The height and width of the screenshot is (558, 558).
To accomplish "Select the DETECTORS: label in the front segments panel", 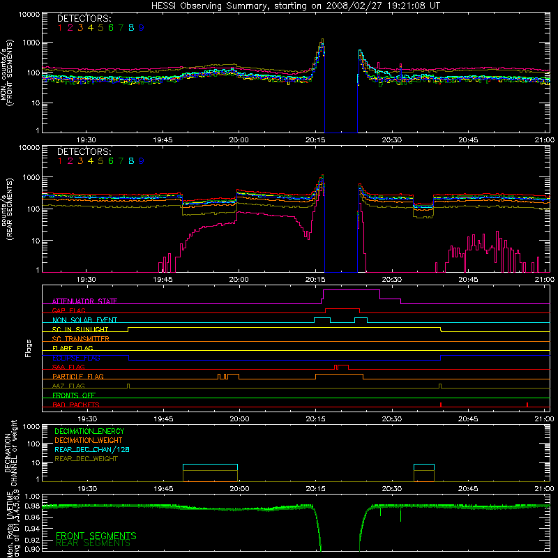I will point(84,18).
